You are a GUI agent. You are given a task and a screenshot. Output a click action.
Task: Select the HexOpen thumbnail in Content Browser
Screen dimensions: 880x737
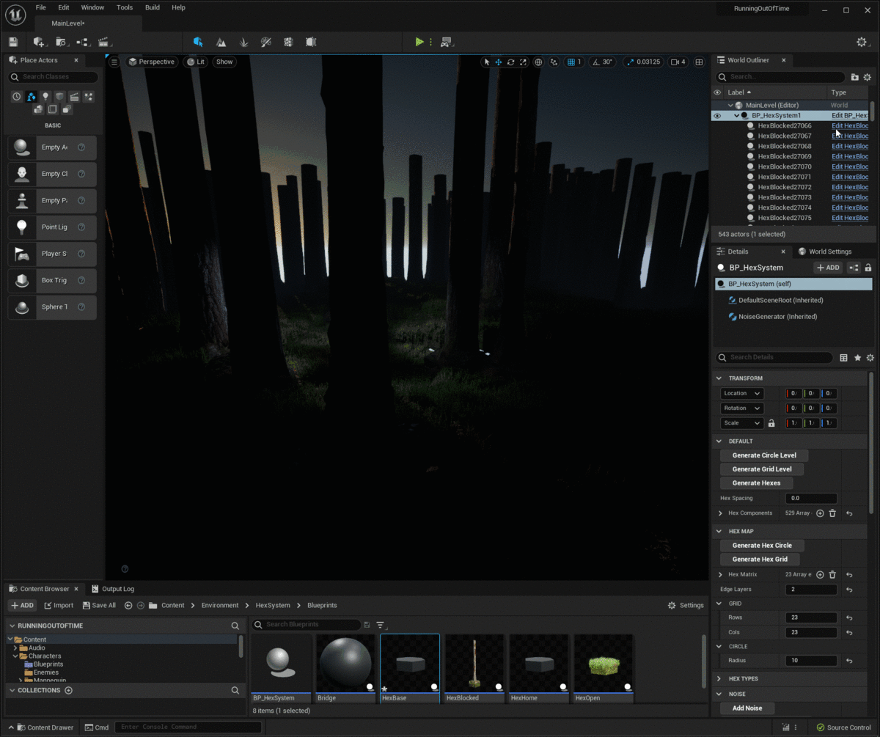pos(602,664)
